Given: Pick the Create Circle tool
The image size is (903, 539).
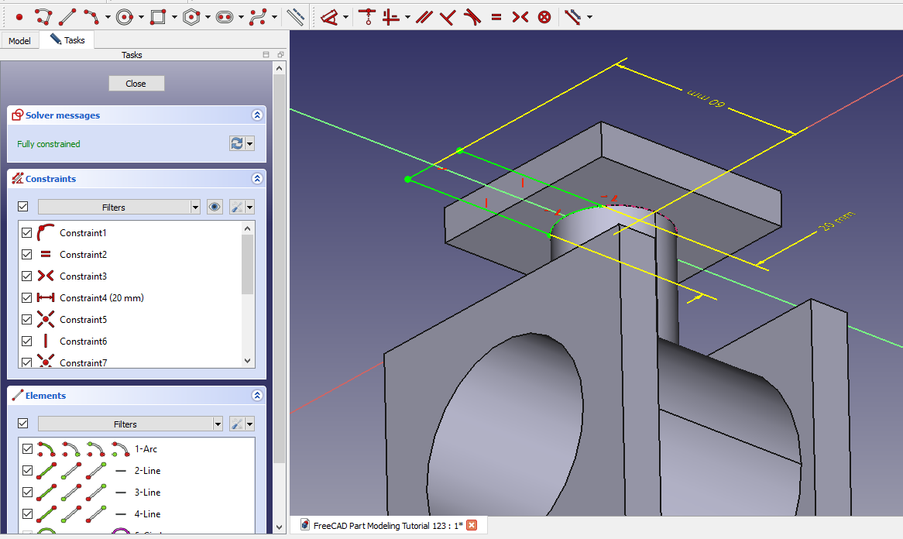Looking at the screenshot, I should pyautogui.click(x=125, y=16).
